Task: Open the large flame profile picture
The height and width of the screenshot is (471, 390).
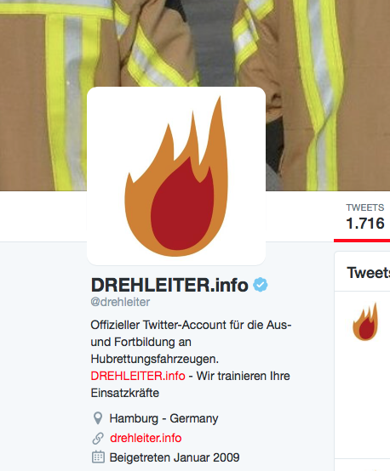Action: [176, 176]
